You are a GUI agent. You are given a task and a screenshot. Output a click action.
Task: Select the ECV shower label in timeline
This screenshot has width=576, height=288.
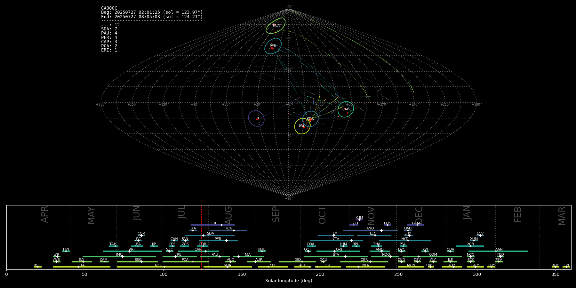[x=480, y=234]
